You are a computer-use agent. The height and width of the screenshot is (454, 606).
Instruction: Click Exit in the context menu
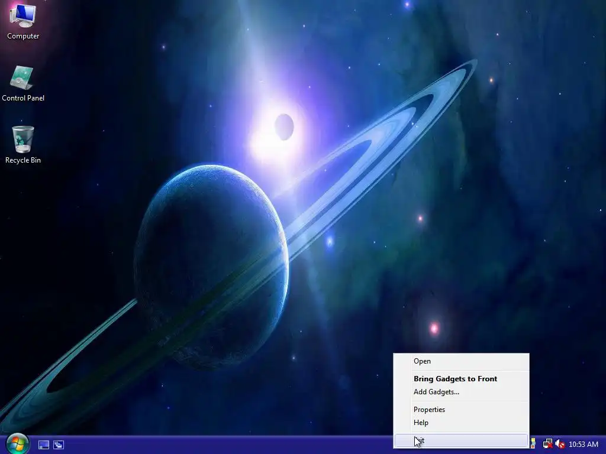coord(461,440)
